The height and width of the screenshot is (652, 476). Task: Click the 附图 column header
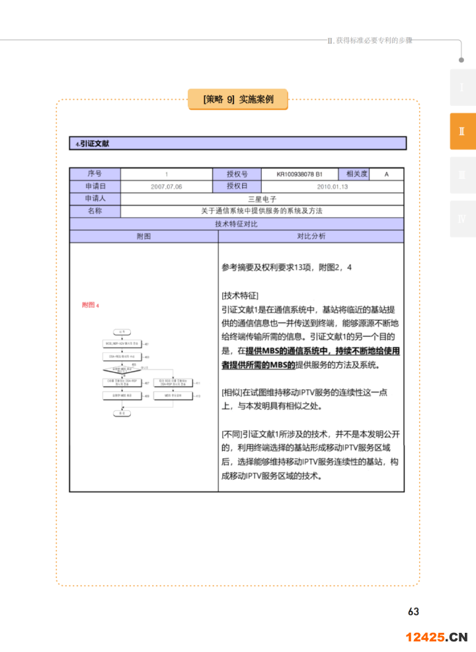pyautogui.click(x=143, y=236)
